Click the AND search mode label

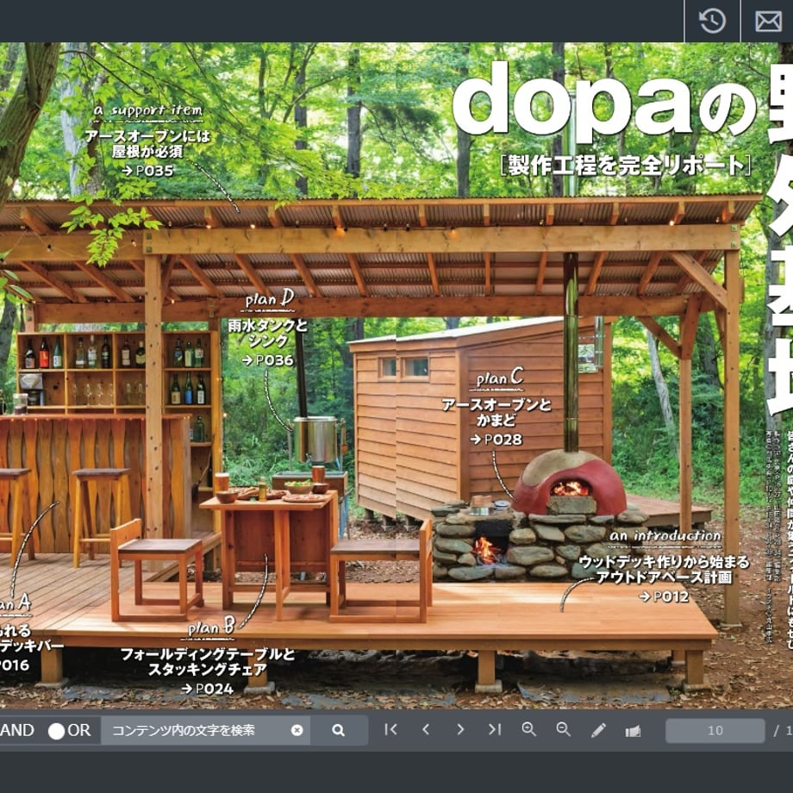pyautogui.click(x=17, y=730)
